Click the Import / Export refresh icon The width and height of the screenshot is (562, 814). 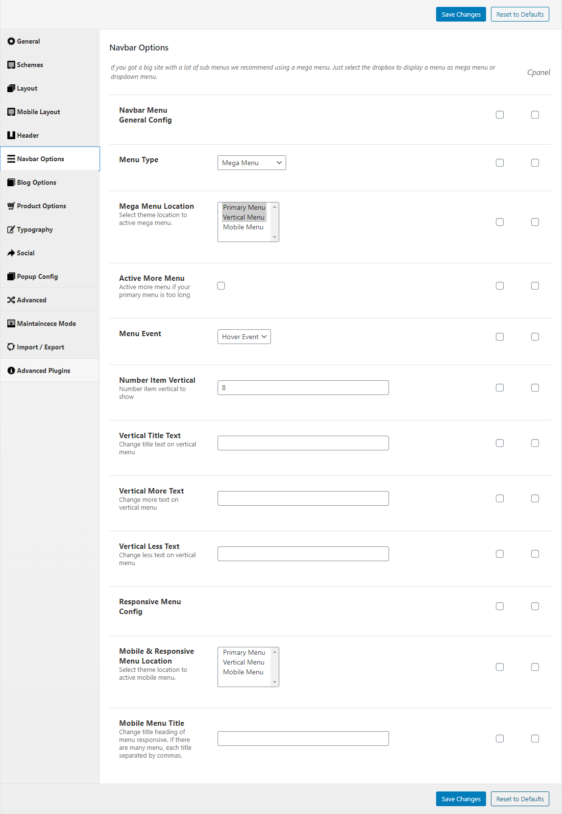coord(11,347)
